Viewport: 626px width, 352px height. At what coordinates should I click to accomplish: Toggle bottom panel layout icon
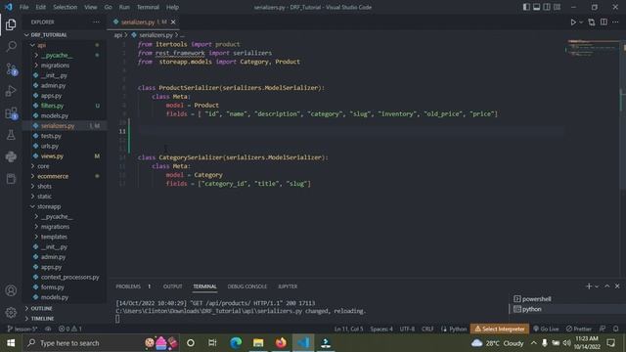tap(537, 7)
